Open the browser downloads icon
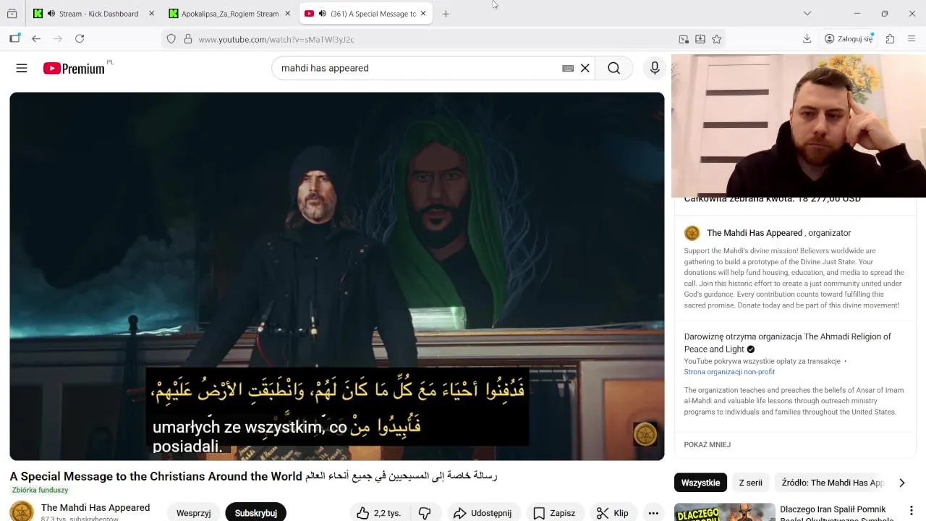Screen dimensions: 926x521 pos(807,39)
